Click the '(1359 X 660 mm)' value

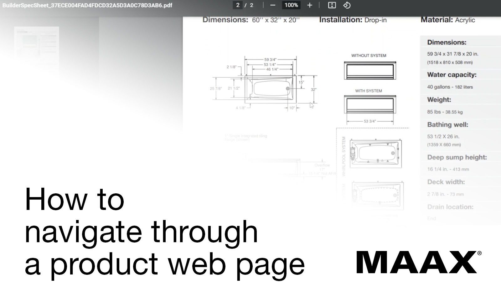(444, 145)
